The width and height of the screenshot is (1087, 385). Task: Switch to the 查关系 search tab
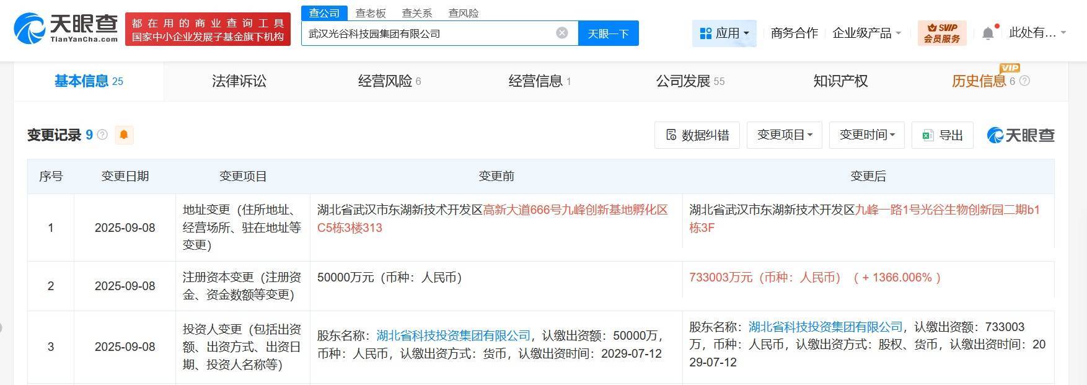[417, 13]
